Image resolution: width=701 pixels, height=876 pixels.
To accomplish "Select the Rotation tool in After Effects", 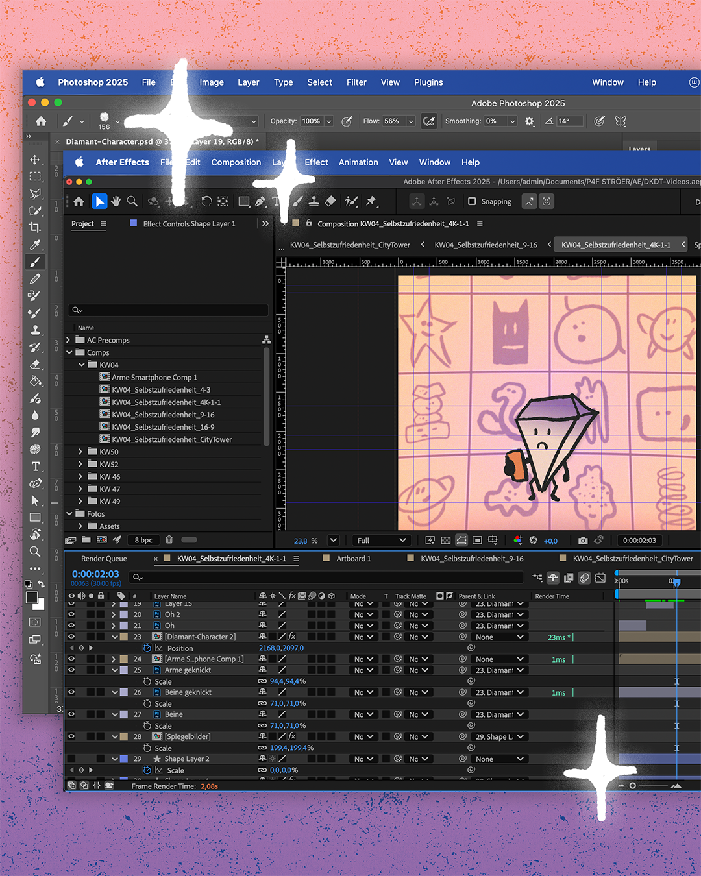I will [x=206, y=201].
